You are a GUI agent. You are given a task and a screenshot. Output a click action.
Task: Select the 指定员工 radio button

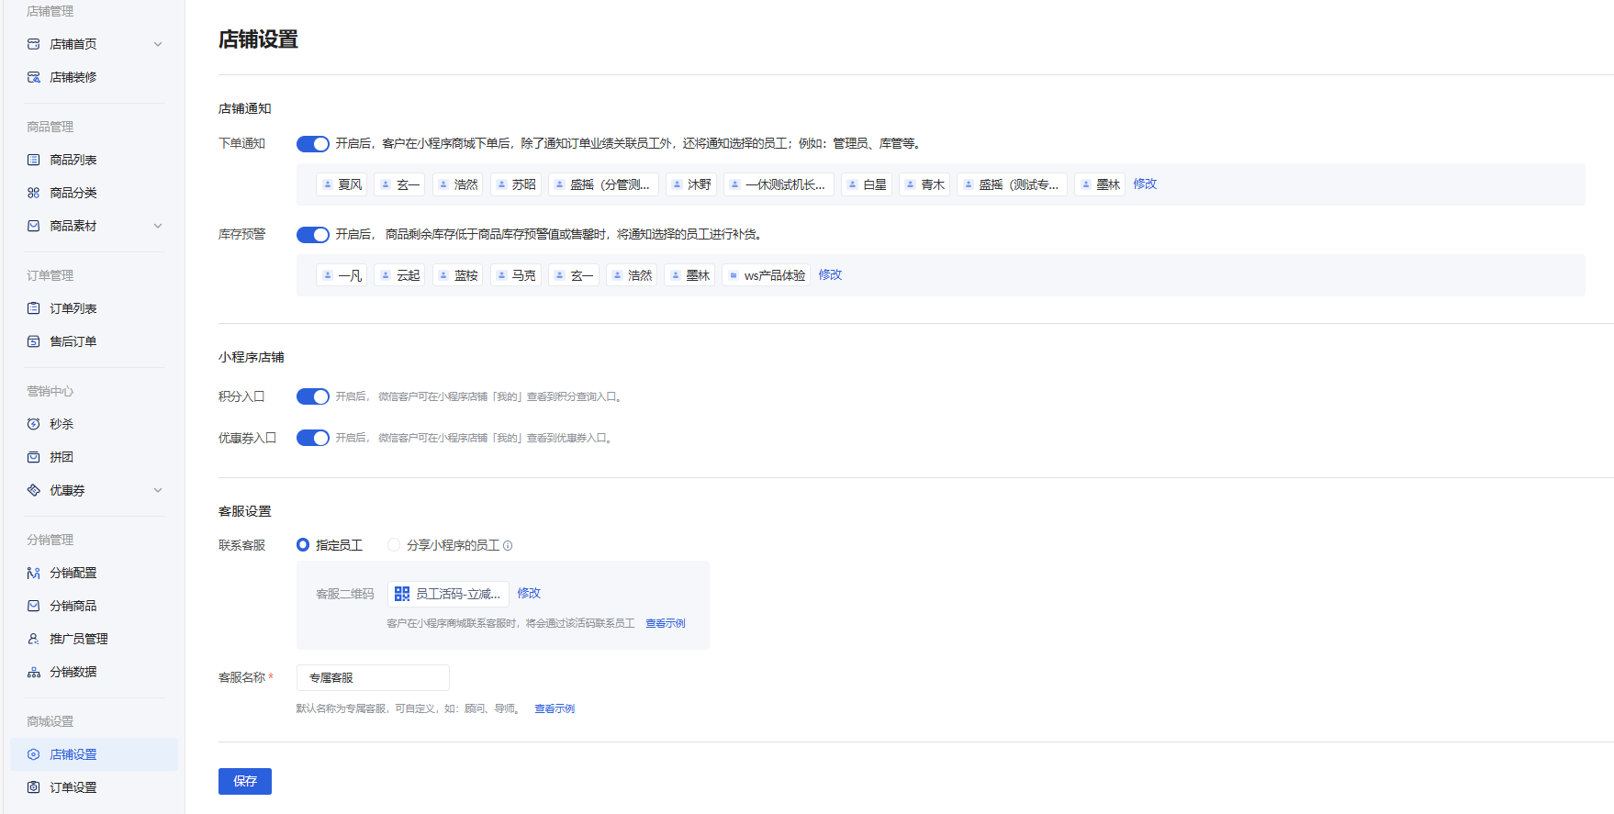pyautogui.click(x=303, y=545)
